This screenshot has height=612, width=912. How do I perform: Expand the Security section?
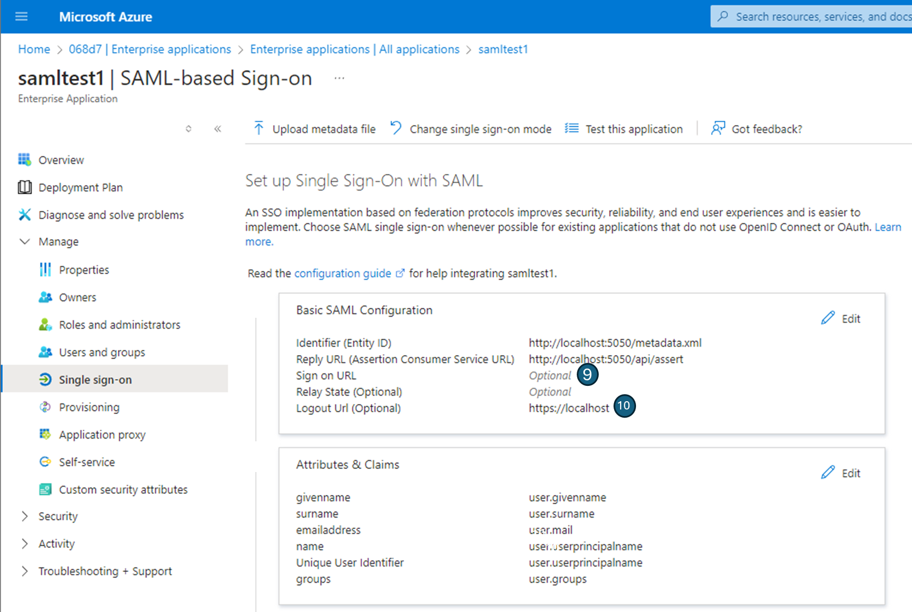tap(25, 516)
